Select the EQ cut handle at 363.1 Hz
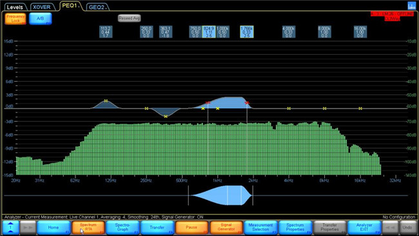419x236 pixels. (166, 116)
